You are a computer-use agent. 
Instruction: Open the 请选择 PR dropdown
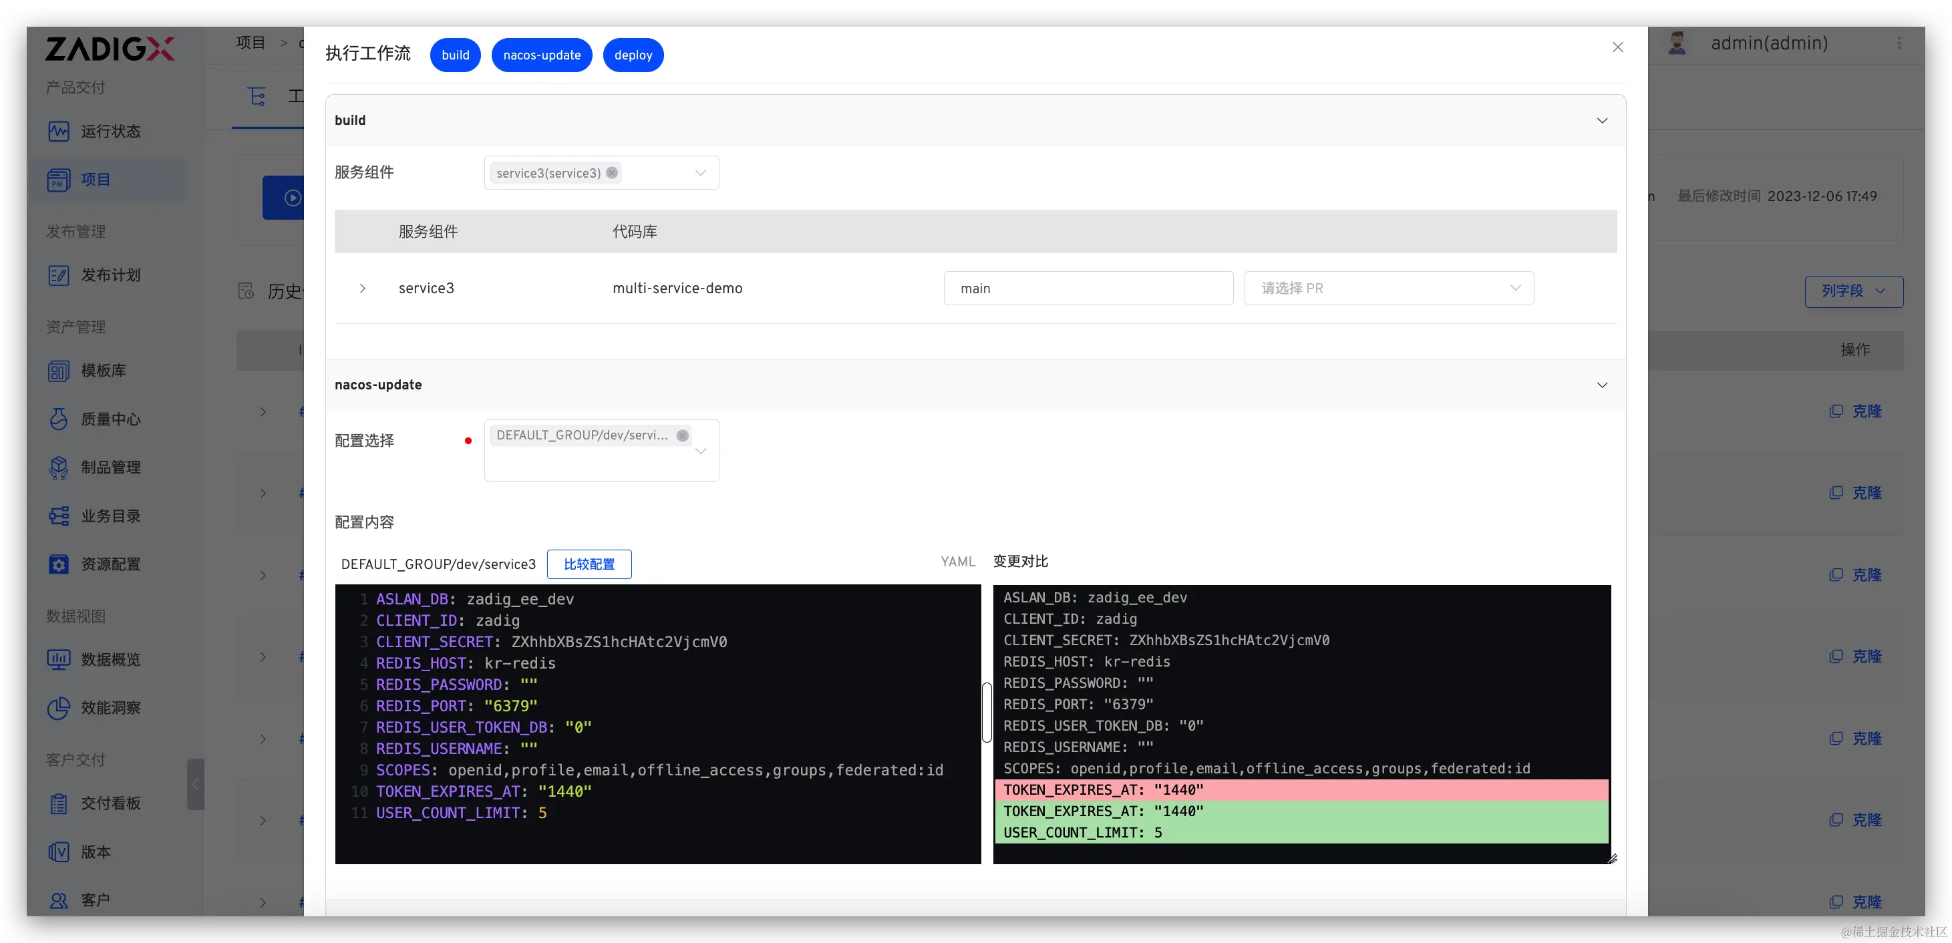click(x=1388, y=288)
